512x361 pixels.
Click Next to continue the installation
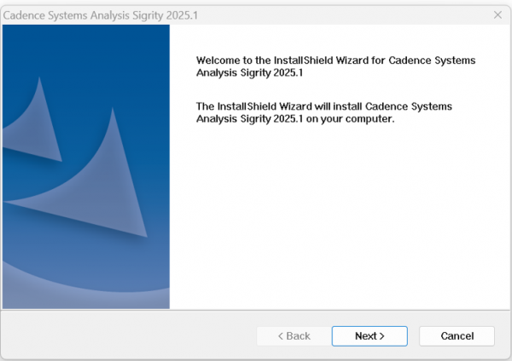tap(369, 336)
